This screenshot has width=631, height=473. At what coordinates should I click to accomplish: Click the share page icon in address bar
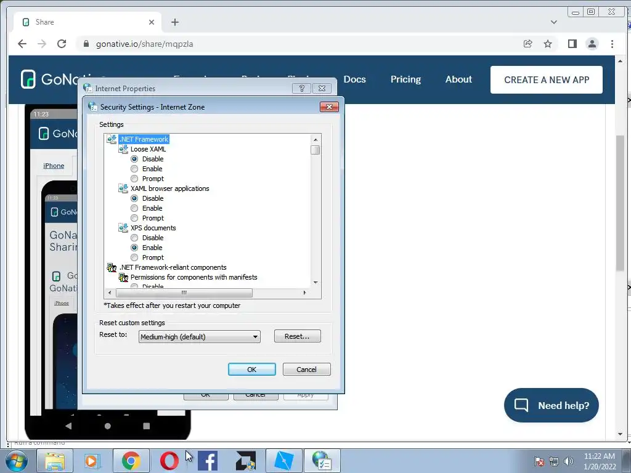tap(527, 44)
